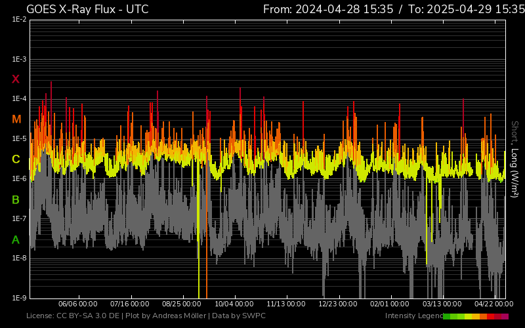Click the amber intensity legend swatch

coord(476,316)
